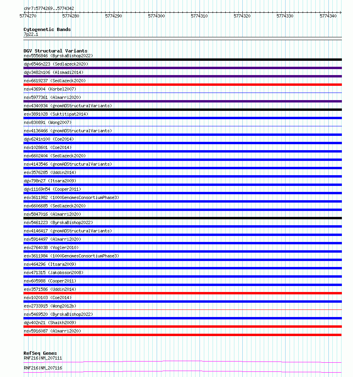Click the RefSeq Genes track heading
353x377 pixels.
pos(40,353)
